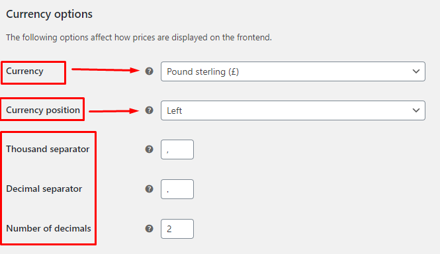440x254 pixels.
Task: Expand the Currency position dropdown showing Left
Action: (293, 110)
